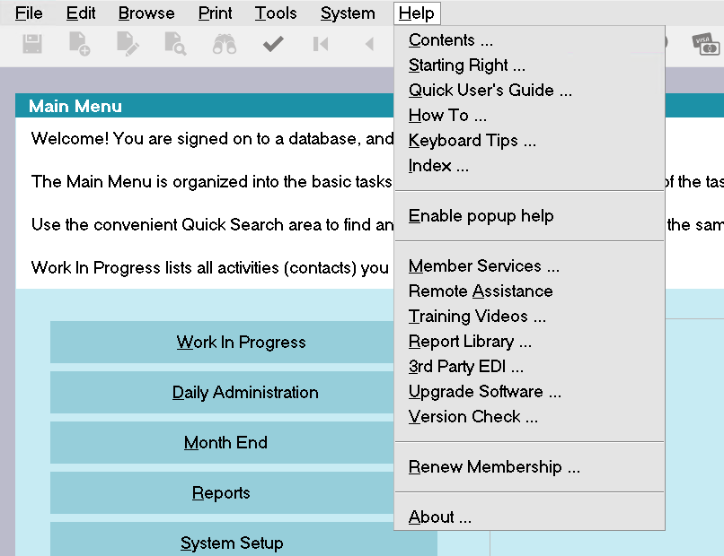Click the binoculars Find icon
The height and width of the screenshot is (556, 724).
pyautogui.click(x=225, y=44)
